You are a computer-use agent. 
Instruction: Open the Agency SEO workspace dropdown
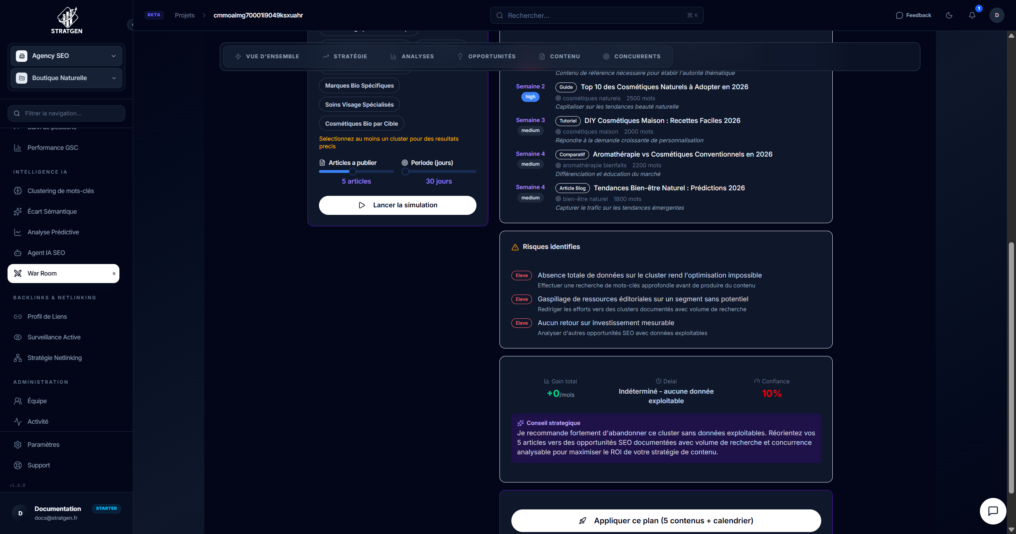pyautogui.click(x=66, y=56)
